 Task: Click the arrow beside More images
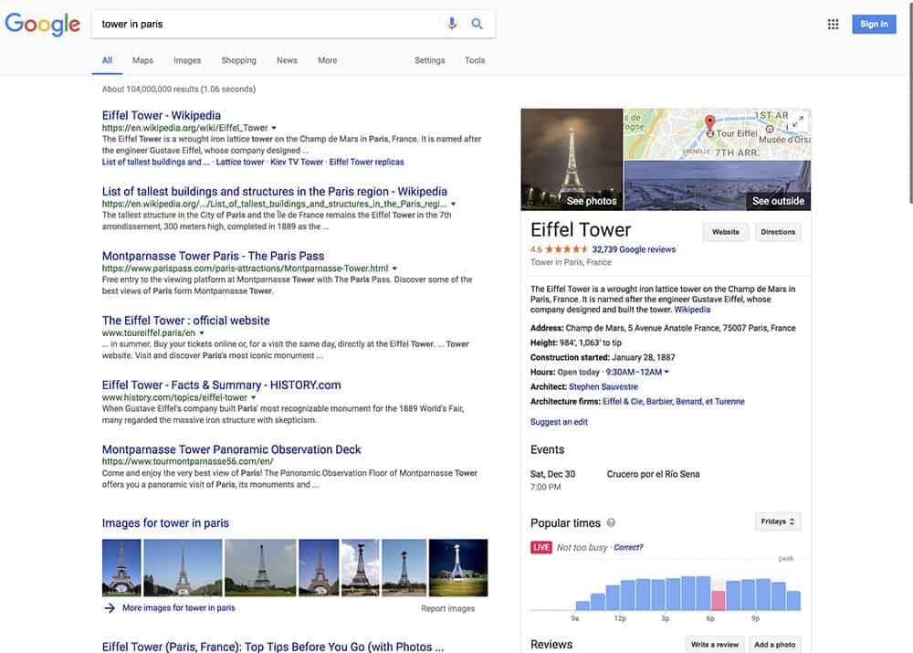(110, 607)
